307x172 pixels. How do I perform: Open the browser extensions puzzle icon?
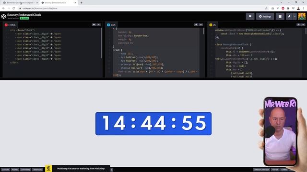tap(288, 9)
